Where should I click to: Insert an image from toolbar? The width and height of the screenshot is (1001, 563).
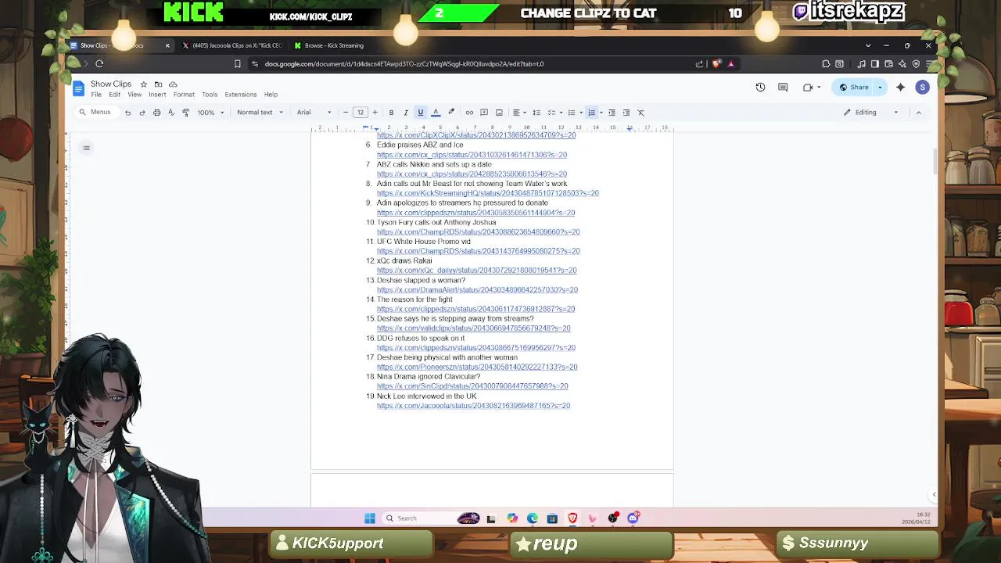pyautogui.click(x=499, y=113)
